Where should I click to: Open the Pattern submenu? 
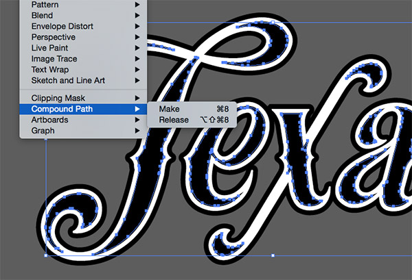(x=46, y=5)
